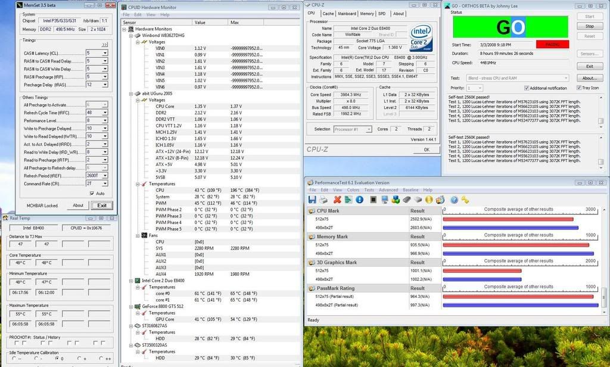Toggle the Tray Icon checkbox in ORTHOS
610x367 pixels.
click(579, 88)
